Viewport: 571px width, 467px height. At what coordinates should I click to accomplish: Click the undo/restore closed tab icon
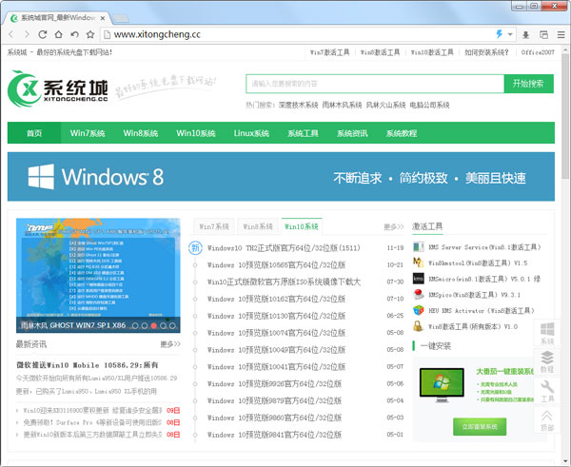click(74, 34)
